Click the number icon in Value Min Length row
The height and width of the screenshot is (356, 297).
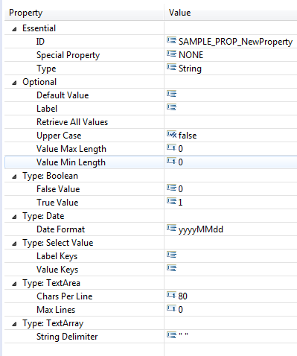(171, 161)
